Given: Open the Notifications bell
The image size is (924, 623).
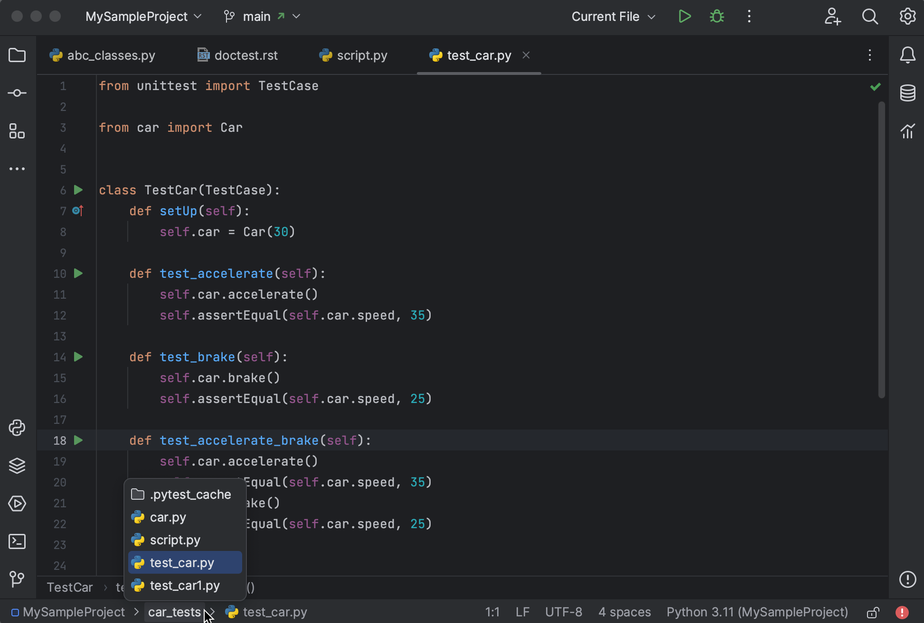Looking at the screenshot, I should [x=908, y=55].
